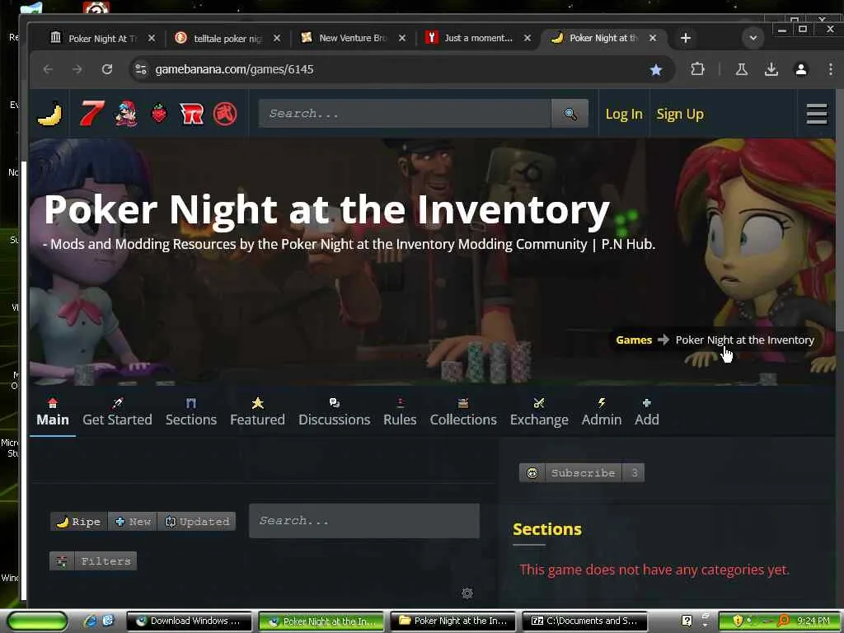This screenshot has width=844, height=633.
Task: Open the Add tab
Action: [646, 413]
